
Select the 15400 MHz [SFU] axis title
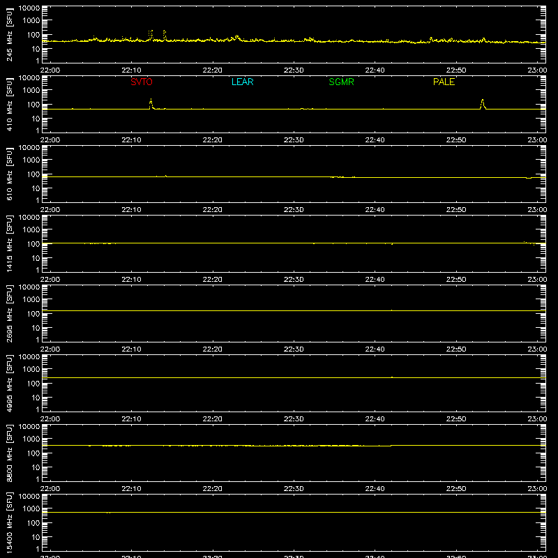pos(9,522)
